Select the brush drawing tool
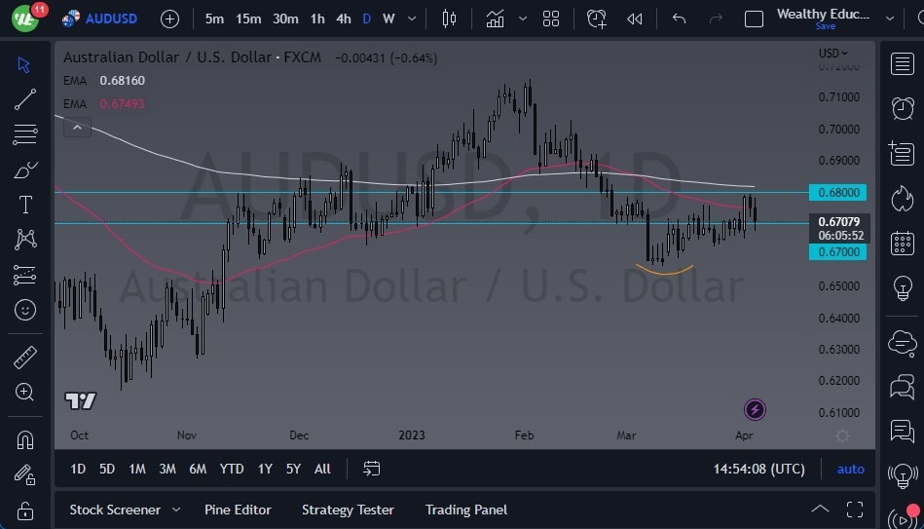The height and width of the screenshot is (529, 924). pyautogui.click(x=24, y=170)
